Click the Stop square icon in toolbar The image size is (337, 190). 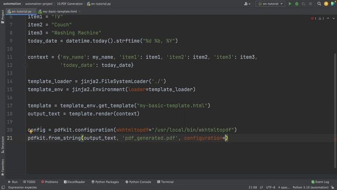tap(310, 4)
